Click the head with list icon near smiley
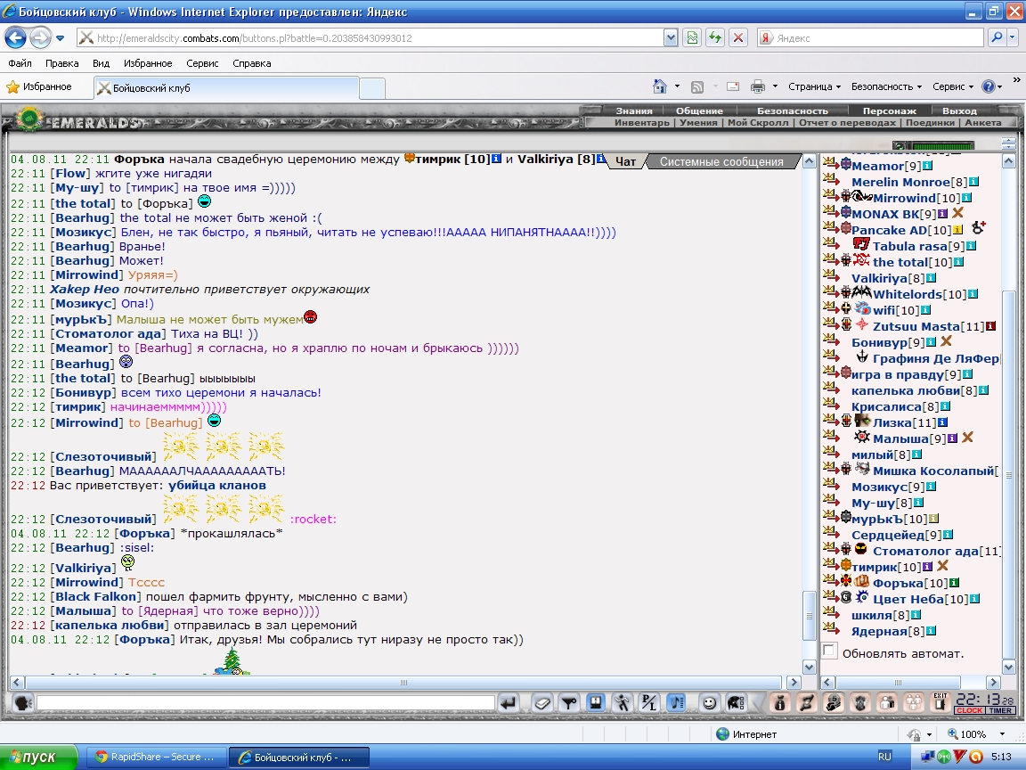 point(736,703)
